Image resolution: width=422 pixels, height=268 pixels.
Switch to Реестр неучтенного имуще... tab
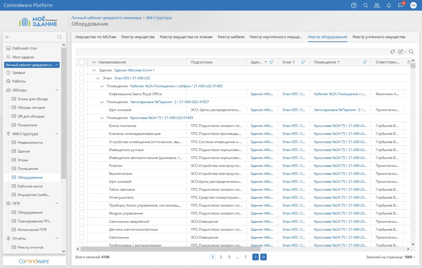coord(276,37)
